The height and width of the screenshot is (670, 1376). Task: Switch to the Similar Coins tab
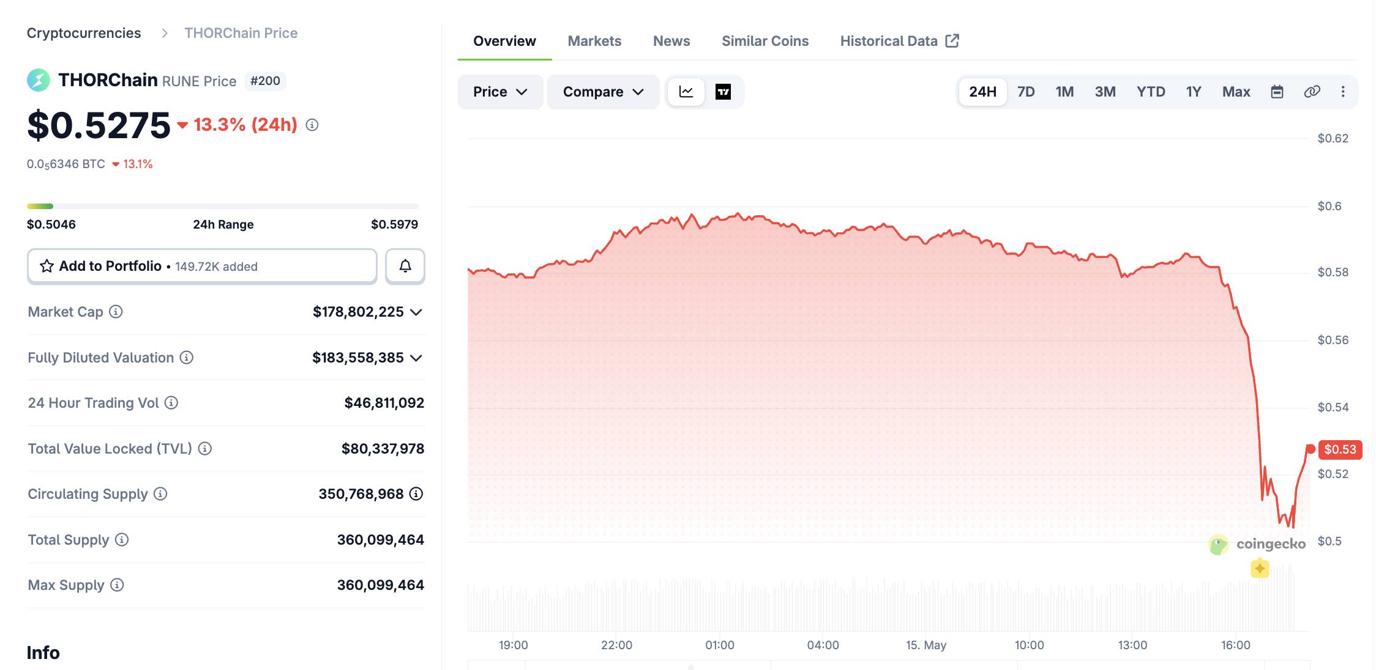coord(765,41)
